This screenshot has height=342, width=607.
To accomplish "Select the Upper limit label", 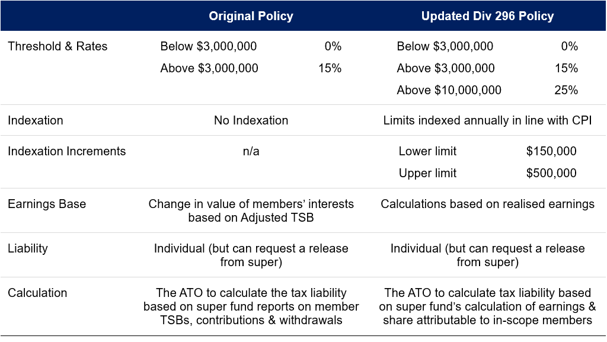I will click(427, 173).
